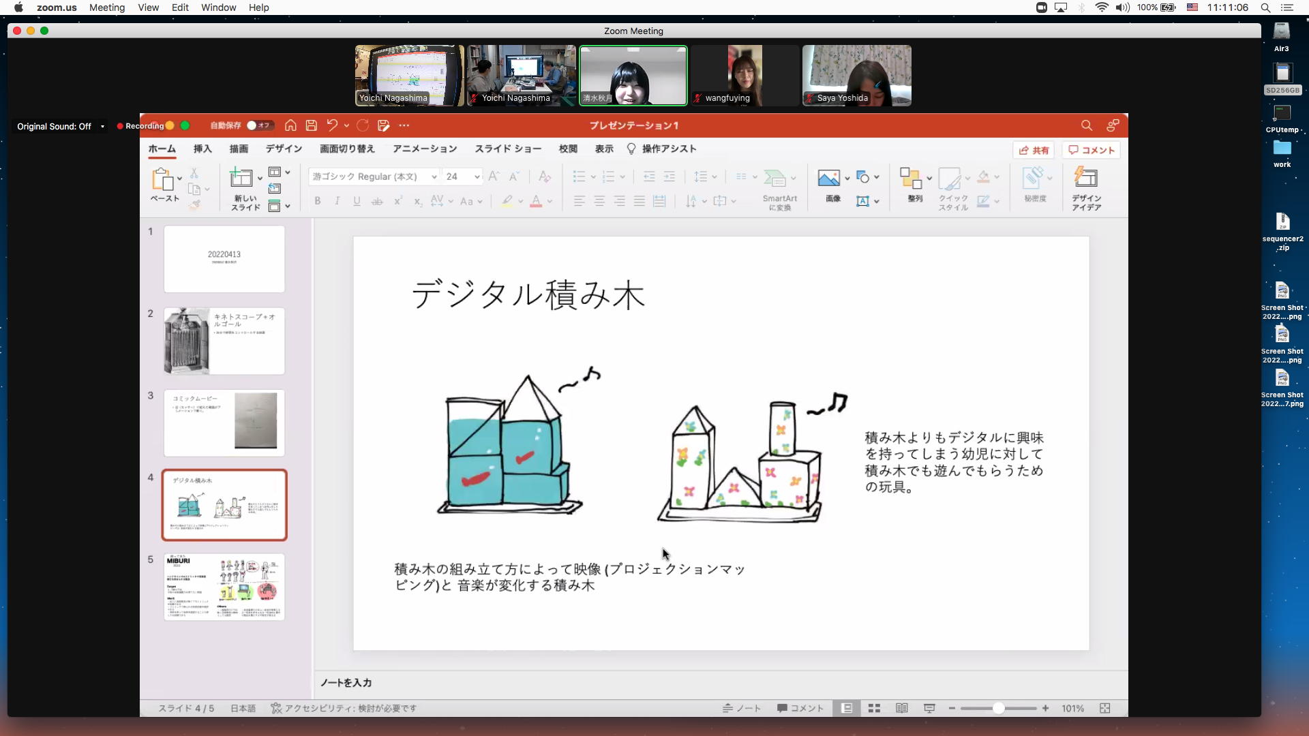Expand the font size 24 dropdown
The image size is (1309, 736).
coord(477,177)
